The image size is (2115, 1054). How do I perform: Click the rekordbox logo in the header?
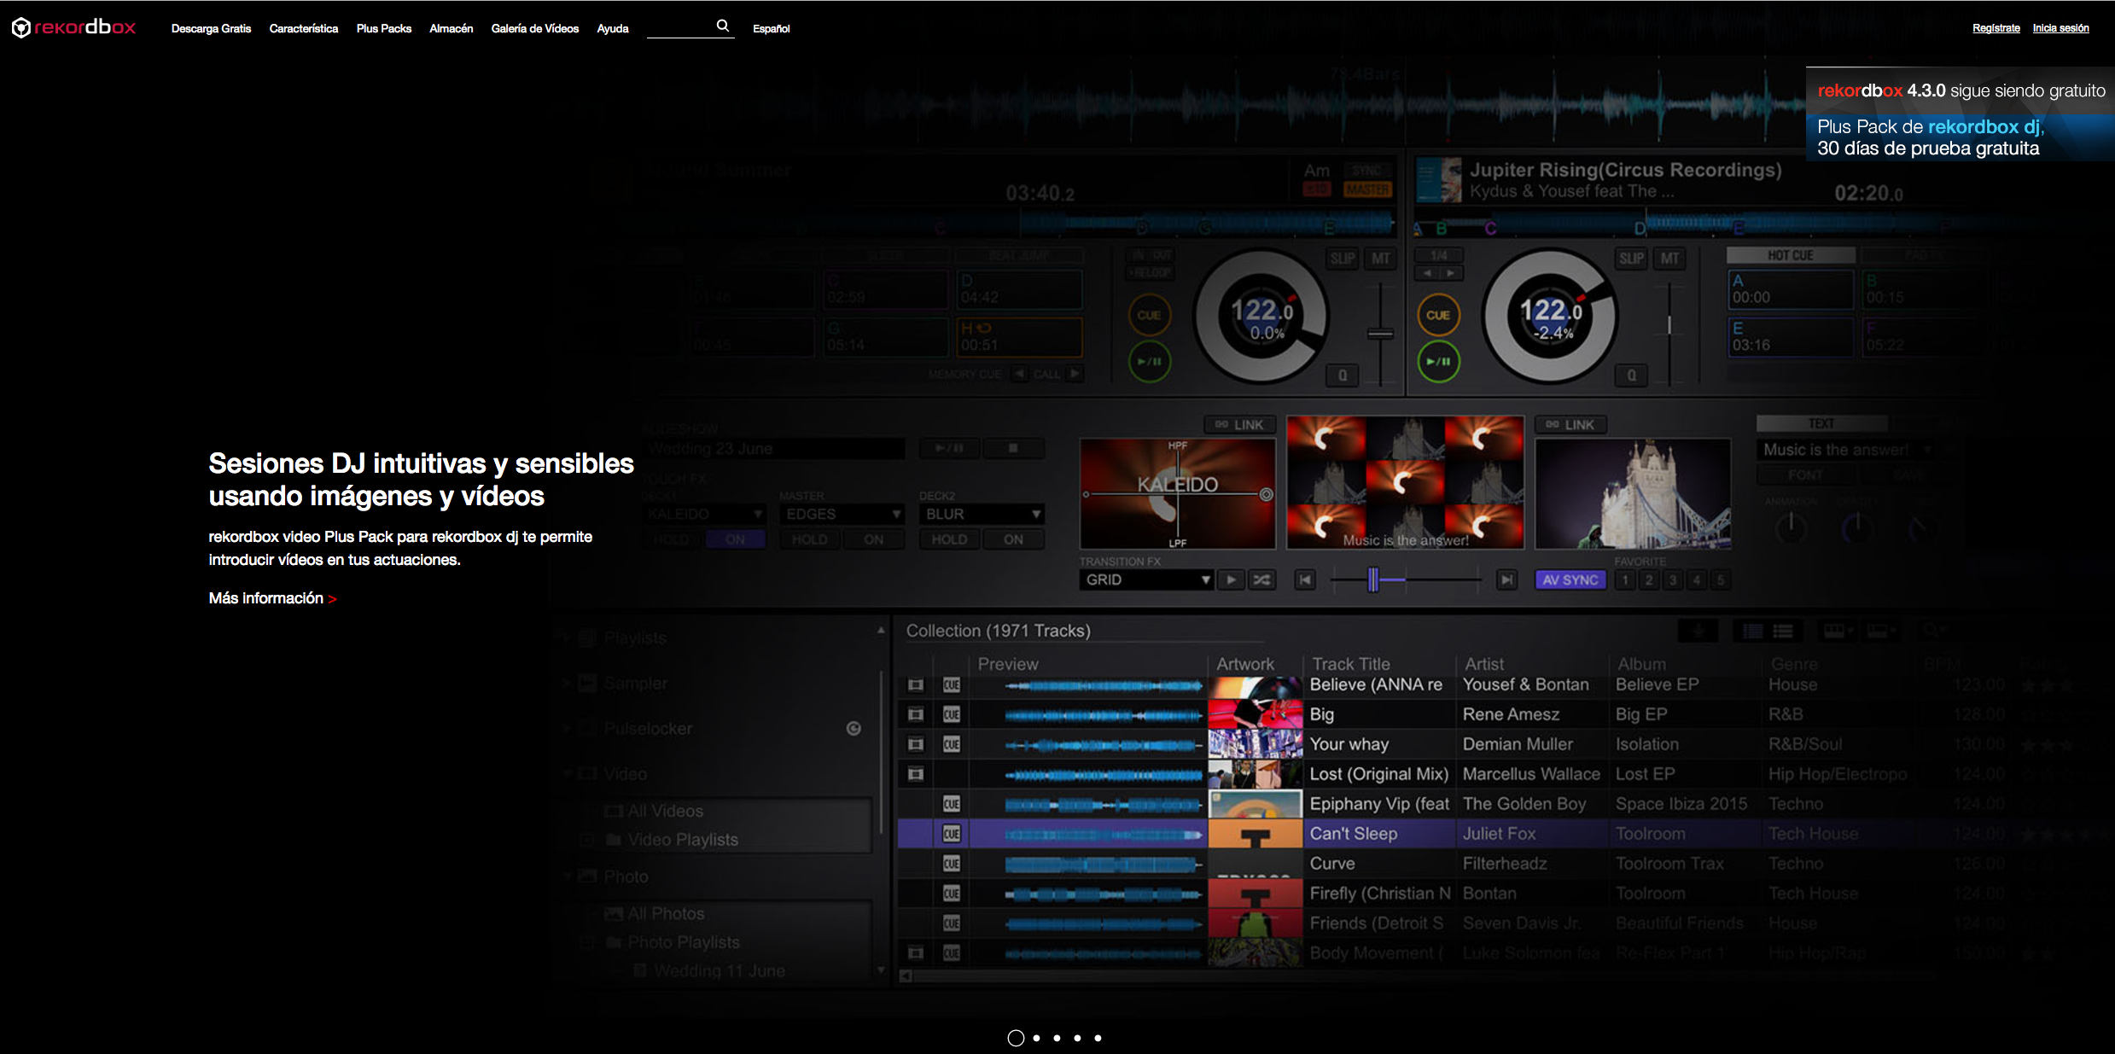(73, 27)
